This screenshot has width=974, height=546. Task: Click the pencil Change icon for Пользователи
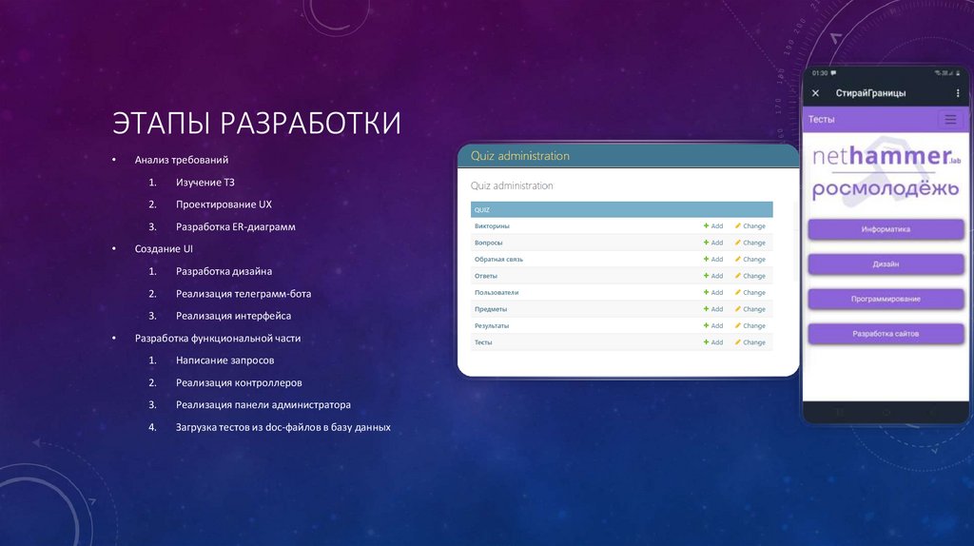pyautogui.click(x=738, y=293)
